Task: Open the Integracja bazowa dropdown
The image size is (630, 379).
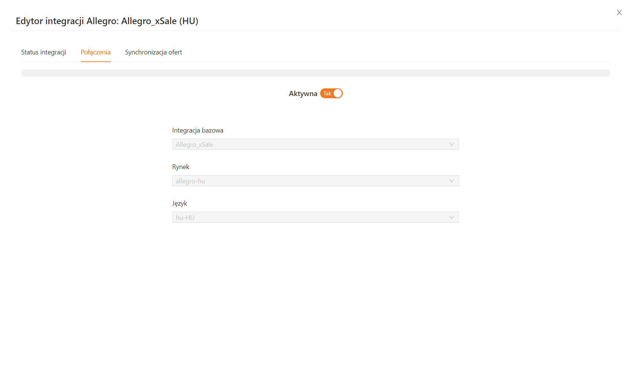Action: (x=315, y=144)
